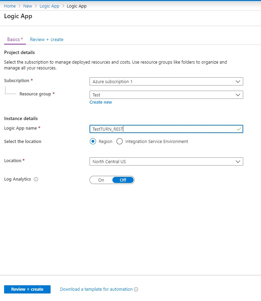Click the Location dropdown chevron arrow
The width and height of the screenshot is (261, 301).
[x=238, y=162]
